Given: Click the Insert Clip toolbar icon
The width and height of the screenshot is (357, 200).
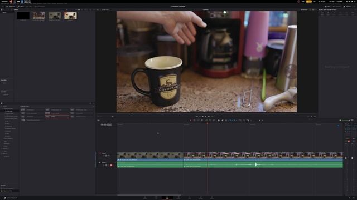Looking at the screenshot, I should 206,120.
